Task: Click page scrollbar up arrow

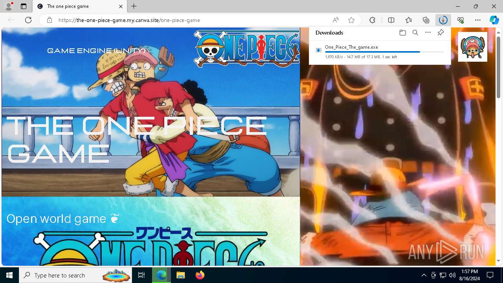Action: 498,32
